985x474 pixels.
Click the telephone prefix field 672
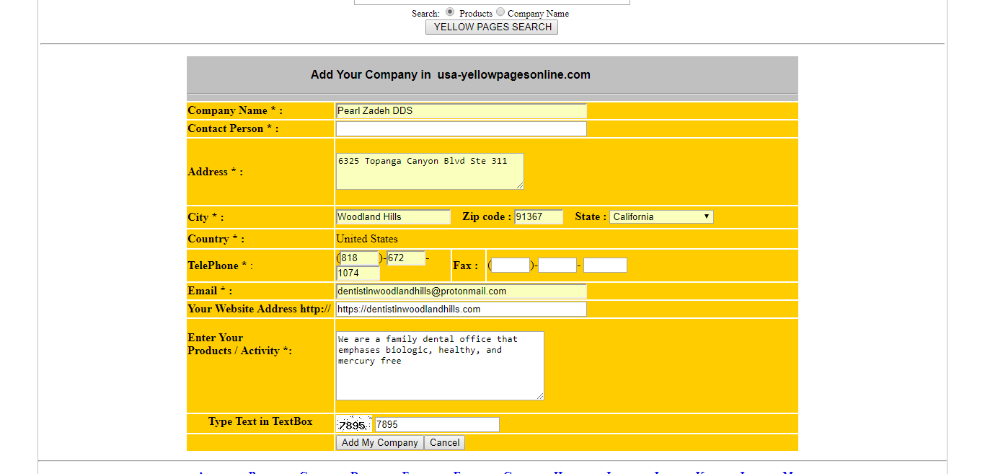pyautogui.click(x=406, y=258)
